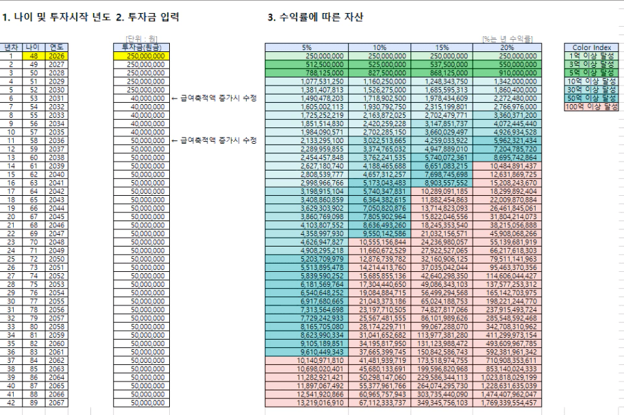Click the 50,000,000 investment cell for 2036

tap(142, 140)
